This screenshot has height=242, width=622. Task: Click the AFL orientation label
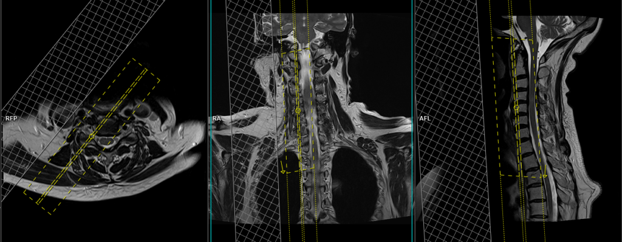click(x=425, y=119)
